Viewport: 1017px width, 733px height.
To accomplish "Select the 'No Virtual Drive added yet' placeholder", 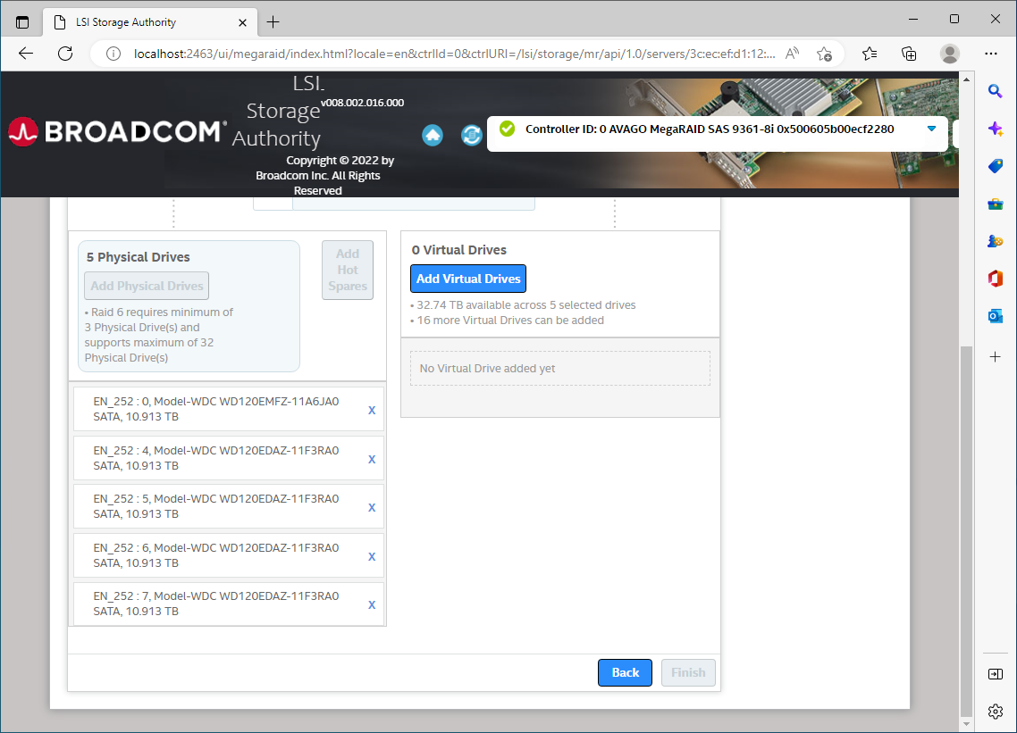I will pyautogui.click(x=560, y=368).
